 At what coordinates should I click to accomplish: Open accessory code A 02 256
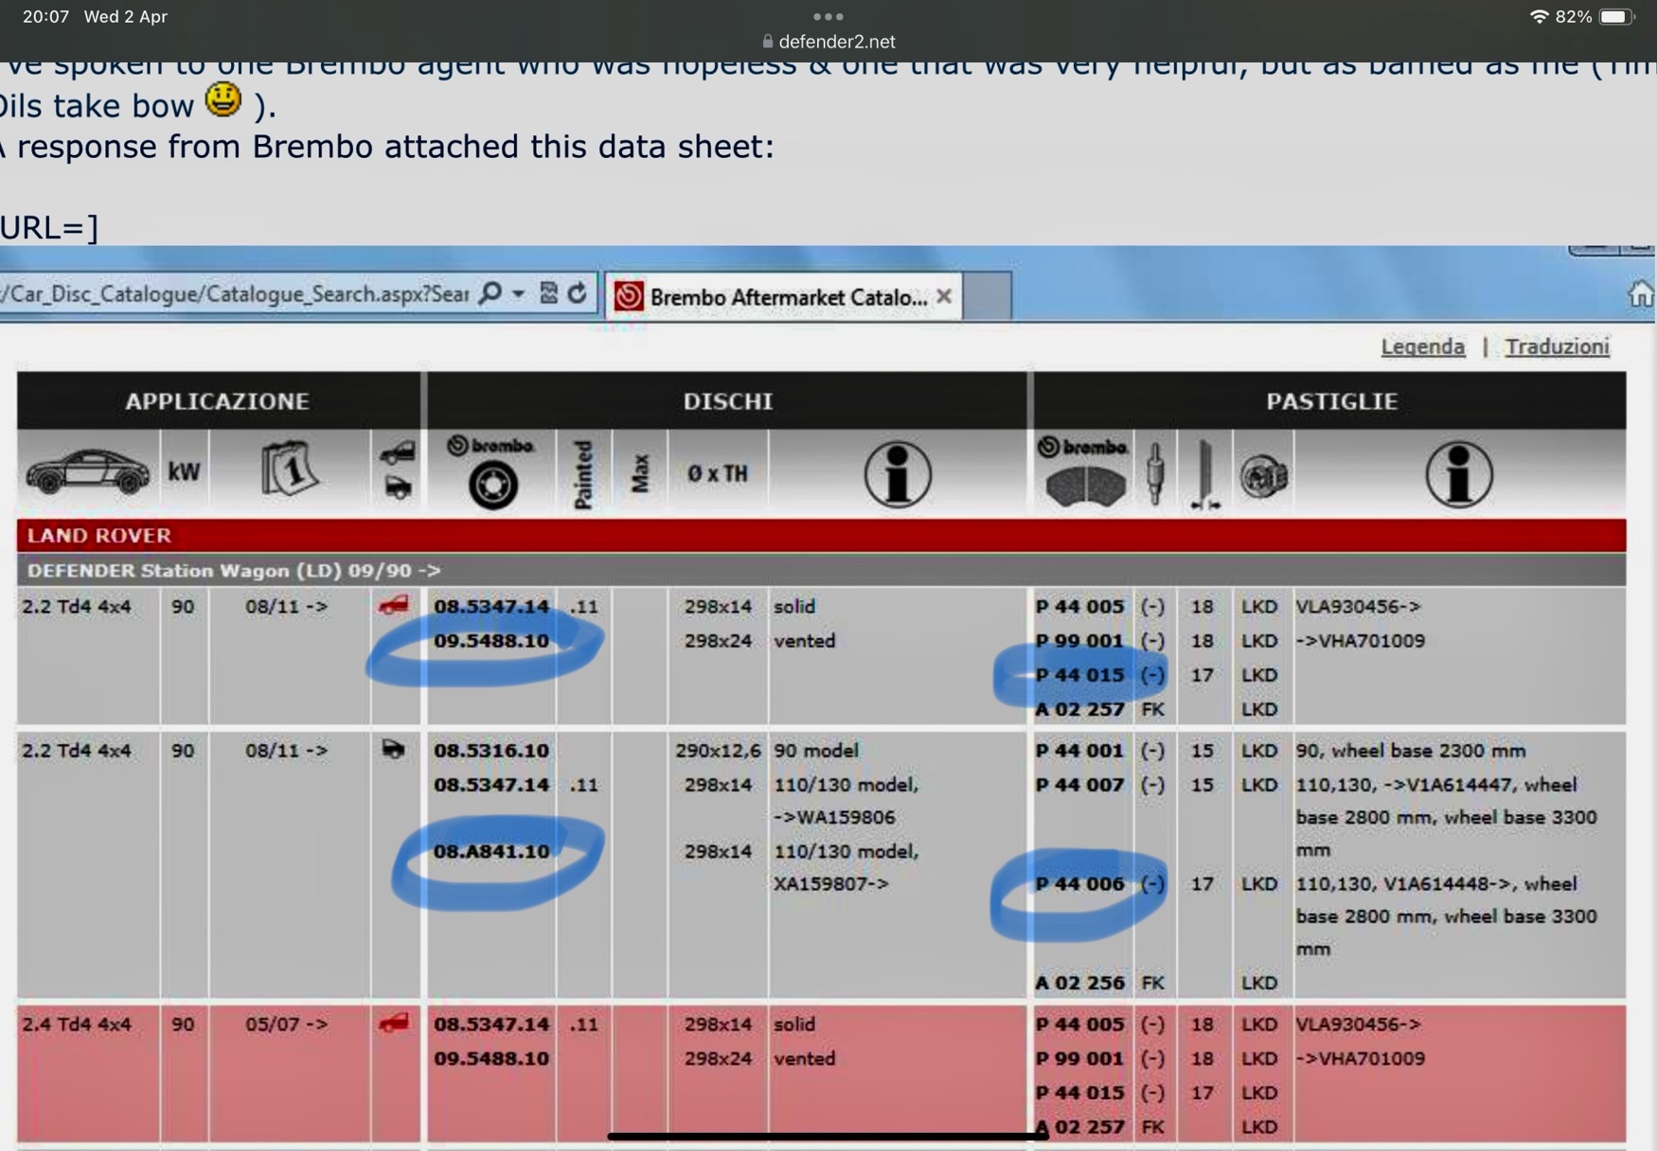click(x=1079, y=983)
